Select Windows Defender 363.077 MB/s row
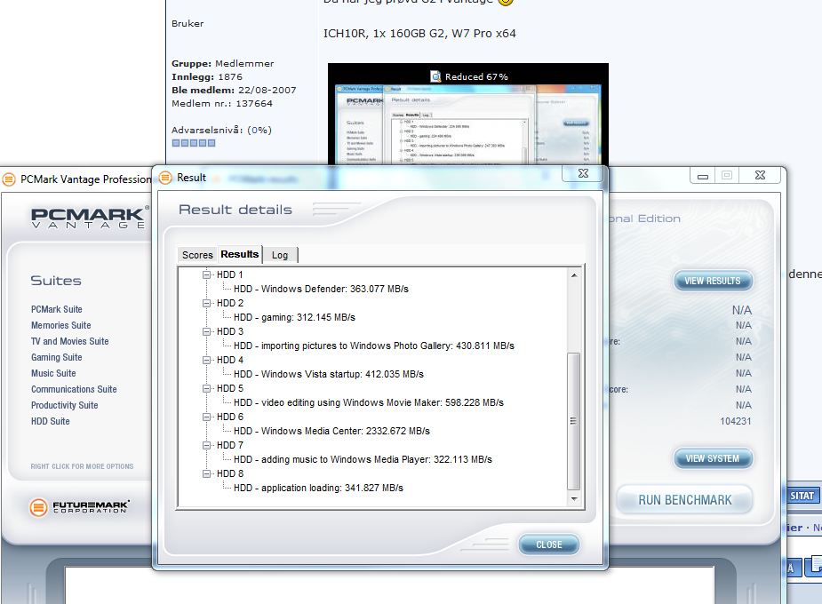Image resolution: width=822 pixels, height=604 pixels. 321,289
